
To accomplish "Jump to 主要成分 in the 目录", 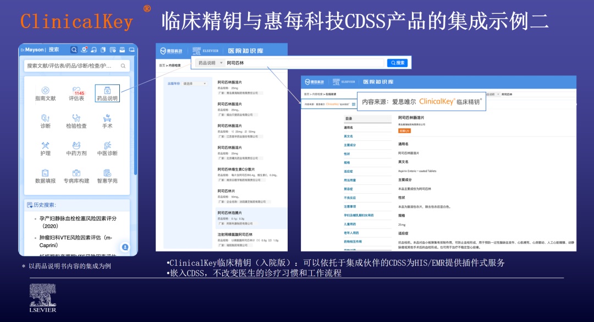I will (350, 145).
